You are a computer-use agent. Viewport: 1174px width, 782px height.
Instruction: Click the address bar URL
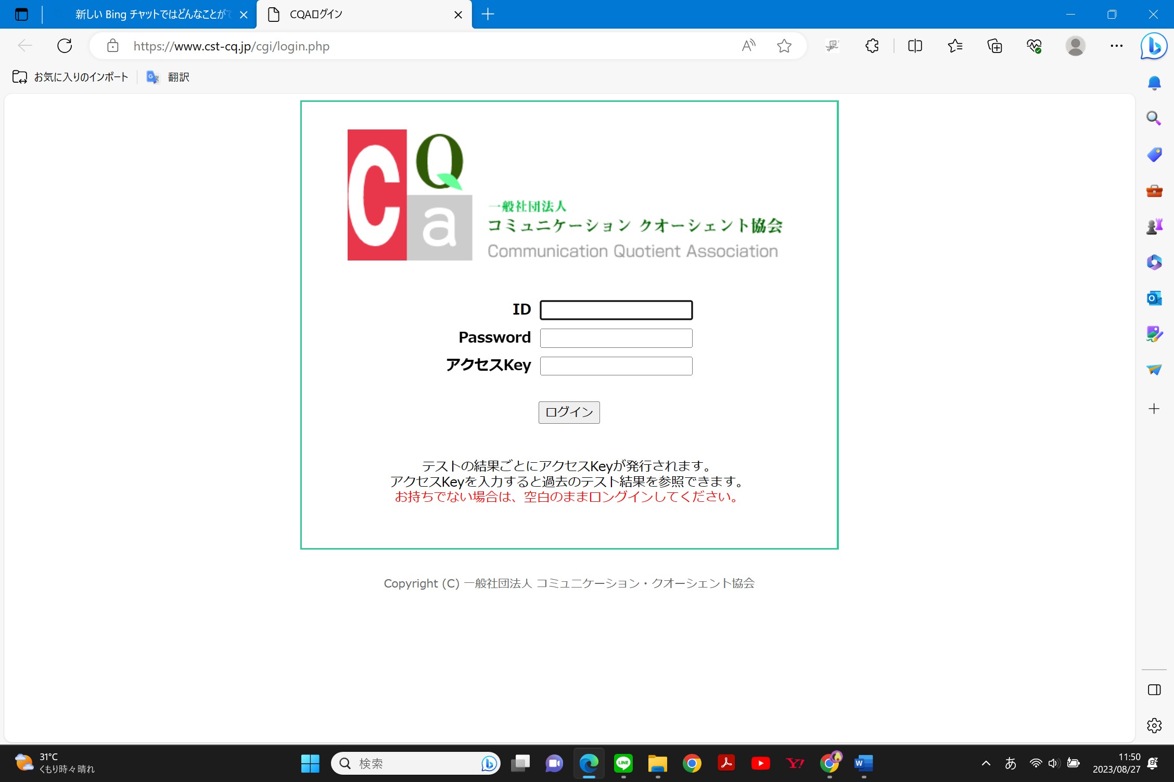click(232, 46)
